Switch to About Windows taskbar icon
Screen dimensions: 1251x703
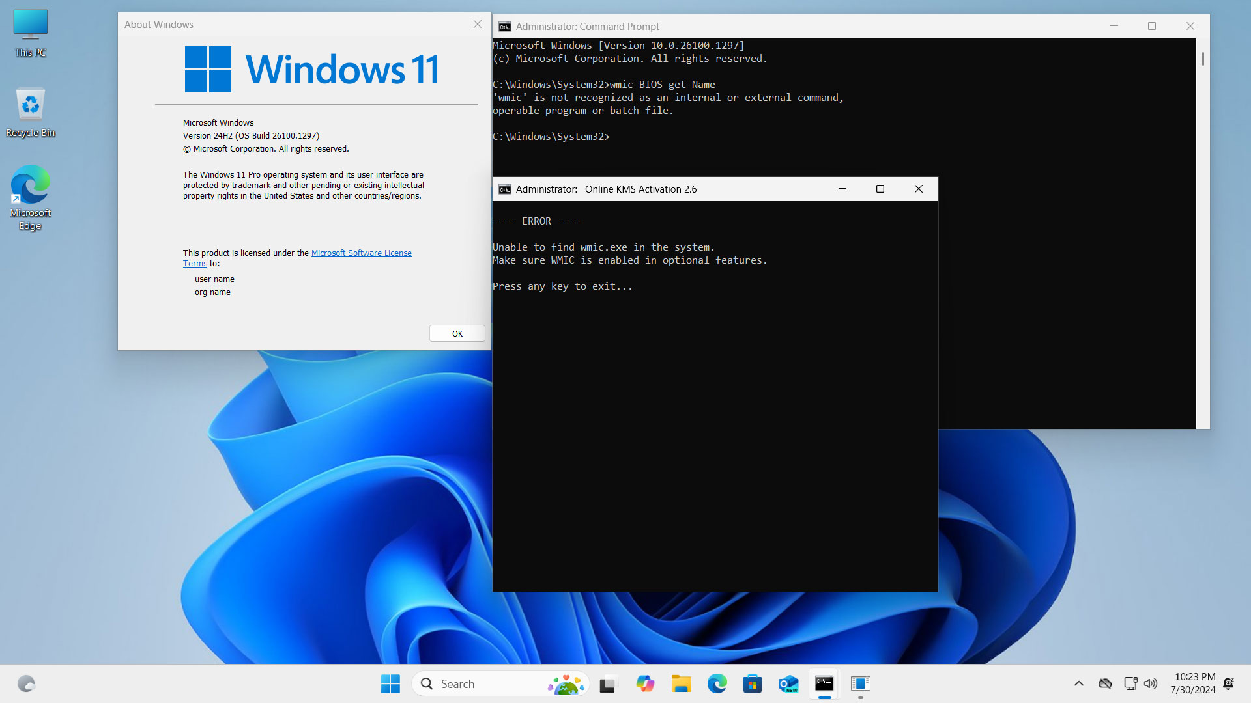[861, 683]
